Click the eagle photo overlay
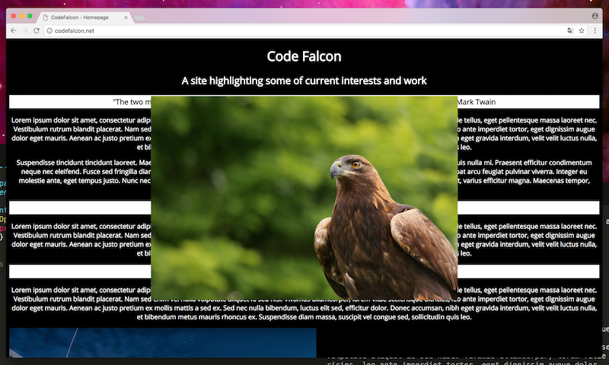Image resolution: width=609 pixels, height=365 pixels. [304, 198]
